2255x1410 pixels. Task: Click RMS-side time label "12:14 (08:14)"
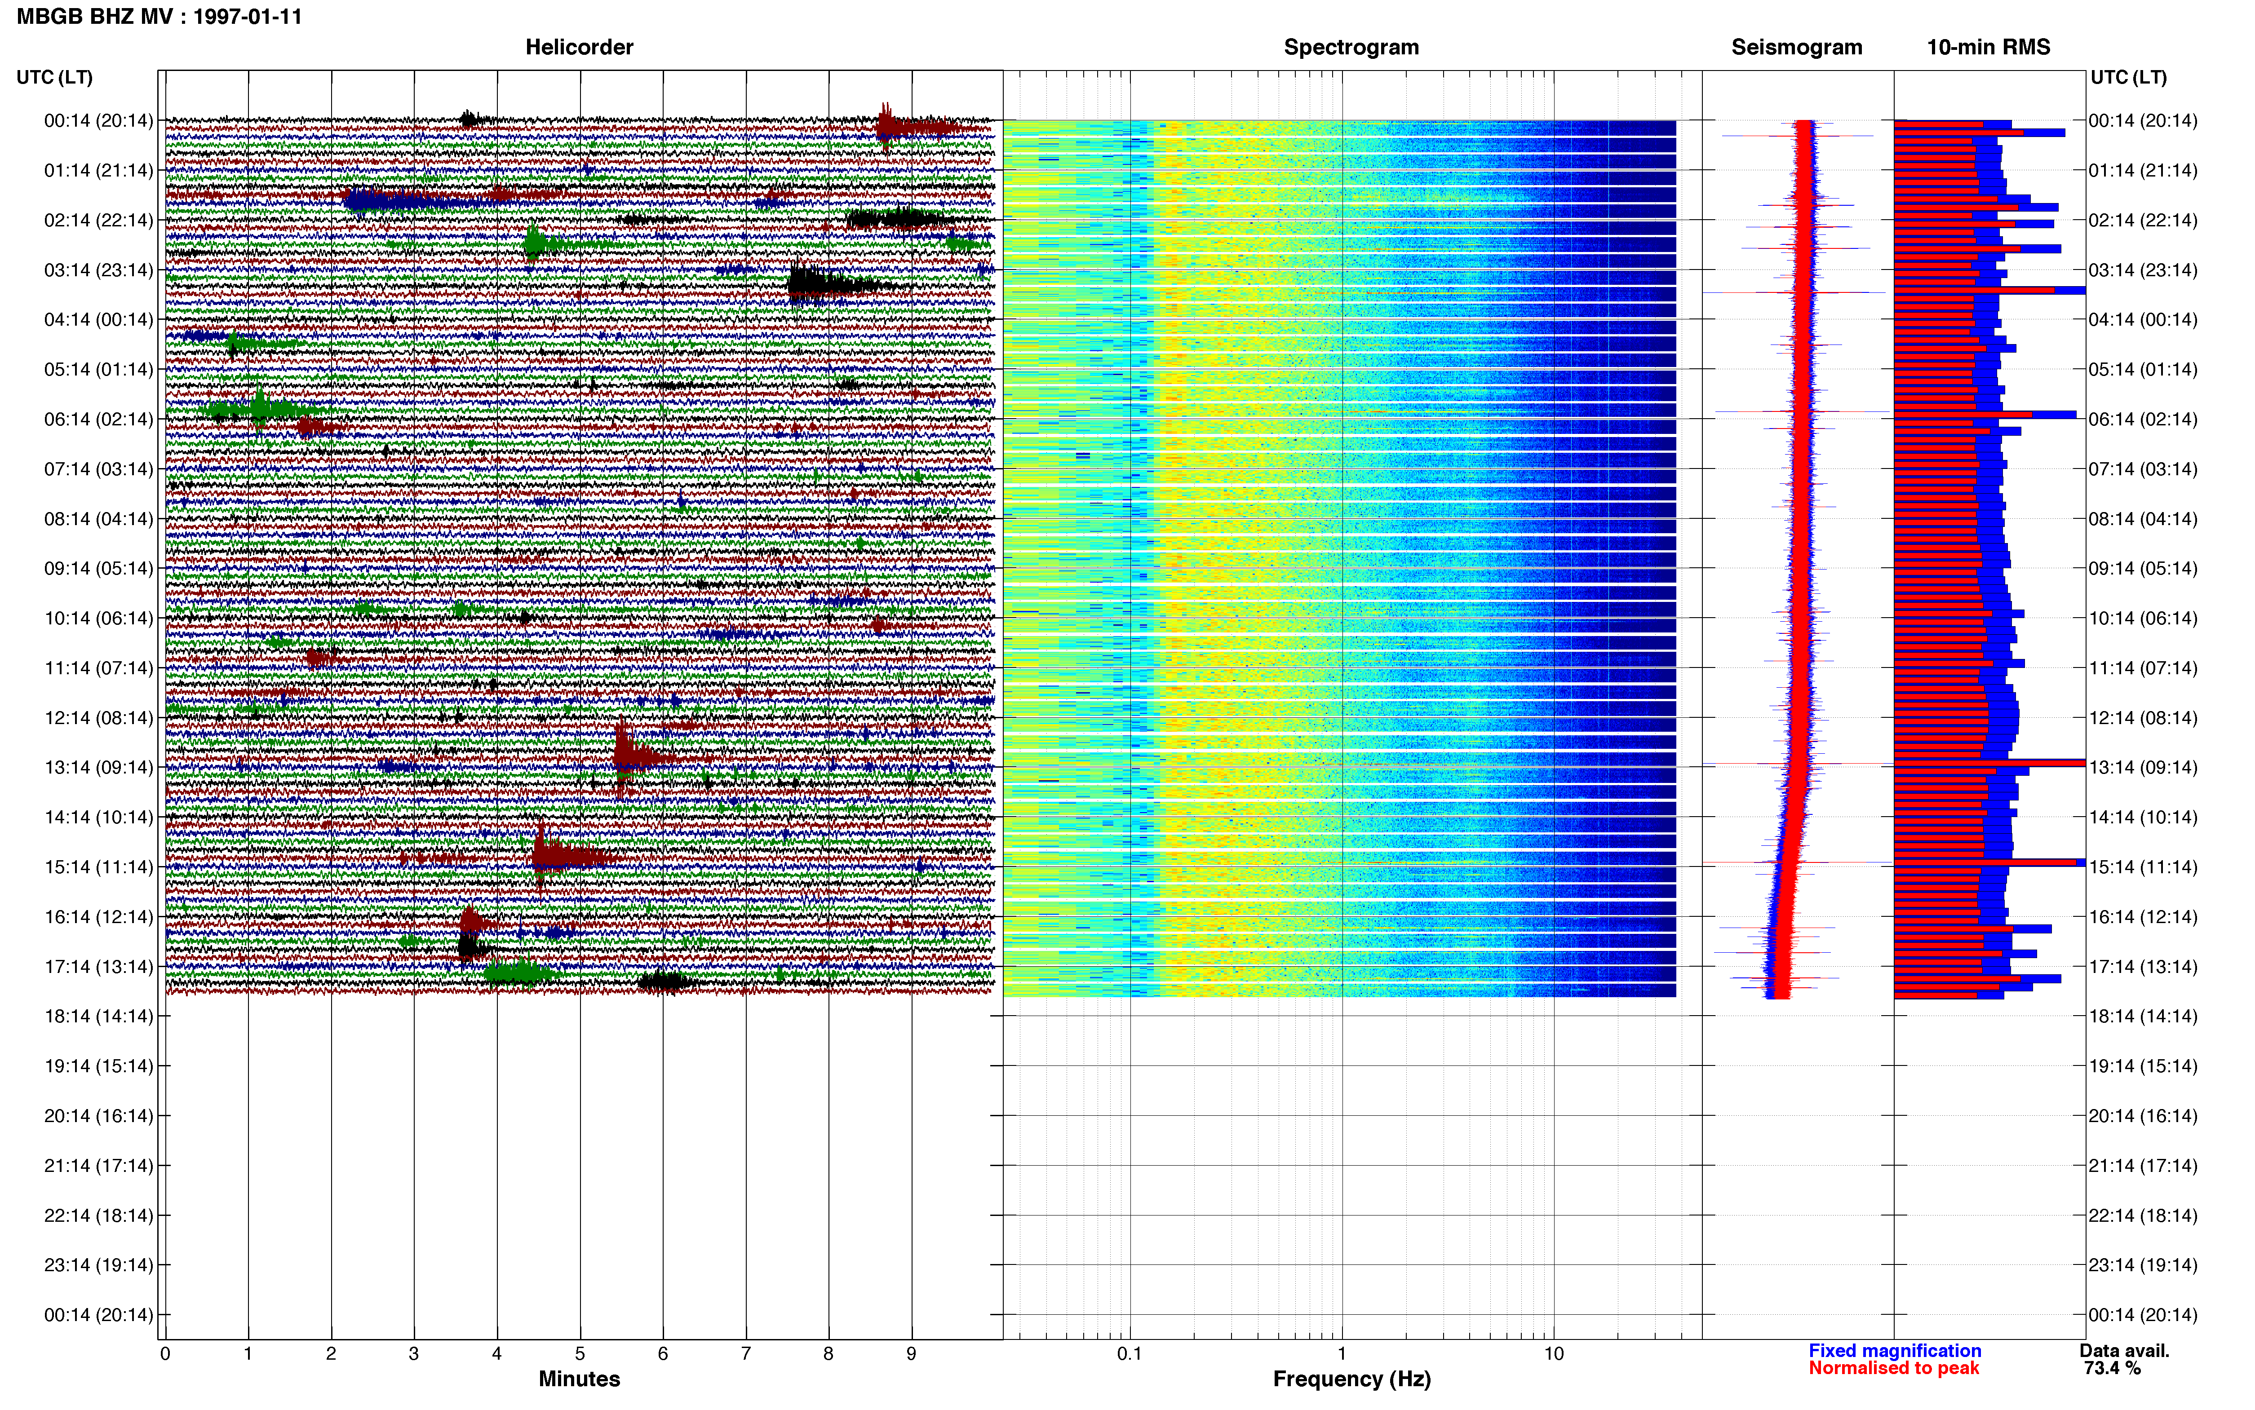(2143, 718)
